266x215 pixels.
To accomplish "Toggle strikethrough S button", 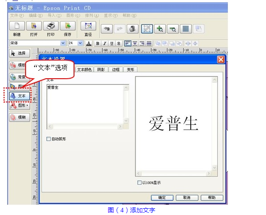I will [x=119, y=43].
